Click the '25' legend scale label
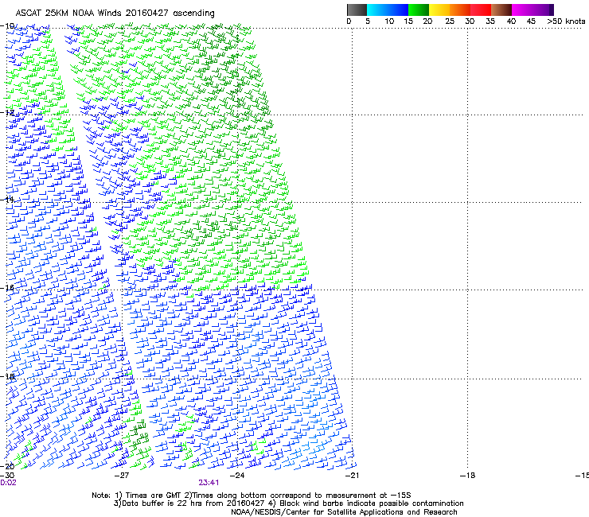Screen dimensions: 589x517 coord(450,21)
